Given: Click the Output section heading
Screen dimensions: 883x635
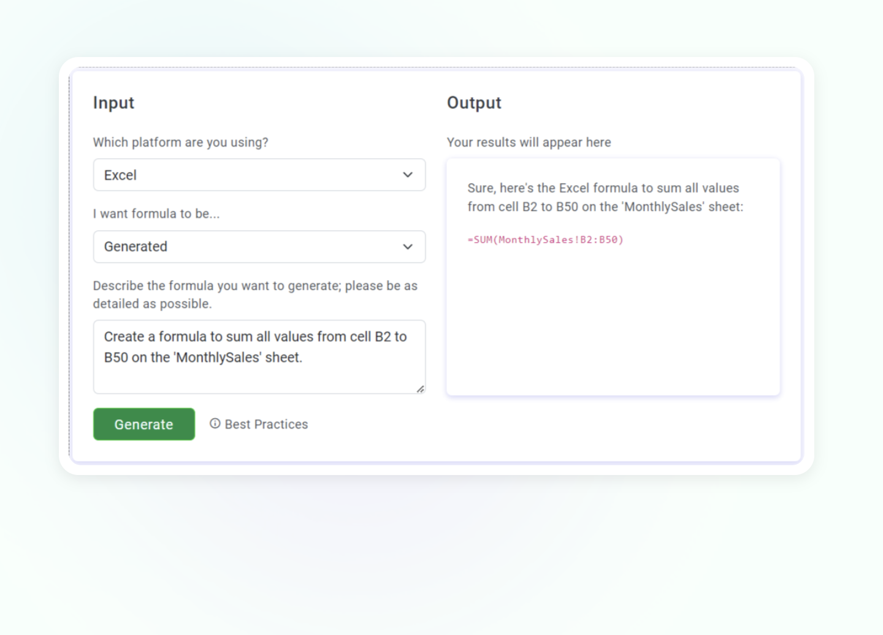Looking at the screenshot, I should [474, 102].
